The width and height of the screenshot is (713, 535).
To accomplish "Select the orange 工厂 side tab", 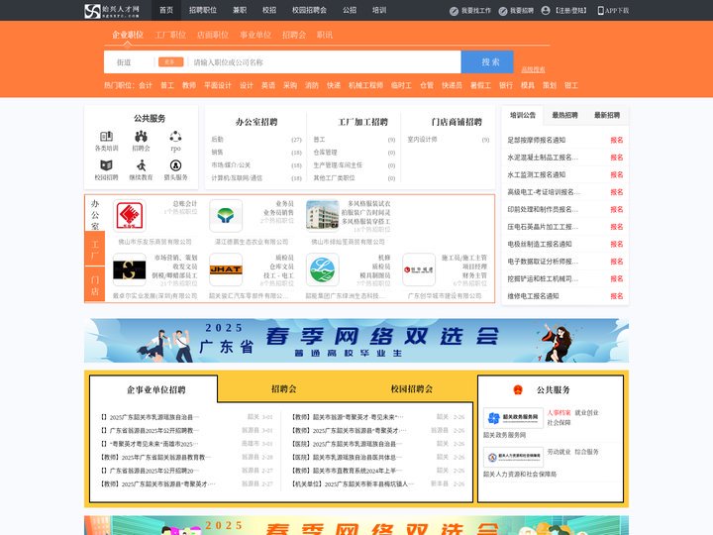I will pos(95,249).
